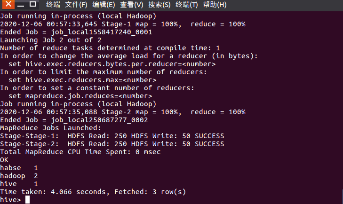Image resolution: width=343 pixels, height=204 pixels.
Task: Open the 终端(T) menu
Action: [187, 5]
